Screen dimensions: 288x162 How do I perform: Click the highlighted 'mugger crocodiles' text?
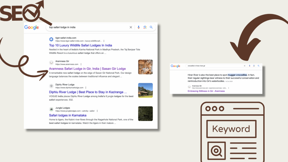click(x=237, y=75)
